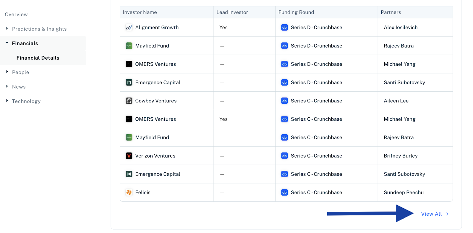The image size is (473, 233).
Task: Open Series C - Crunchbase link for Felicis
Action: 316,192
